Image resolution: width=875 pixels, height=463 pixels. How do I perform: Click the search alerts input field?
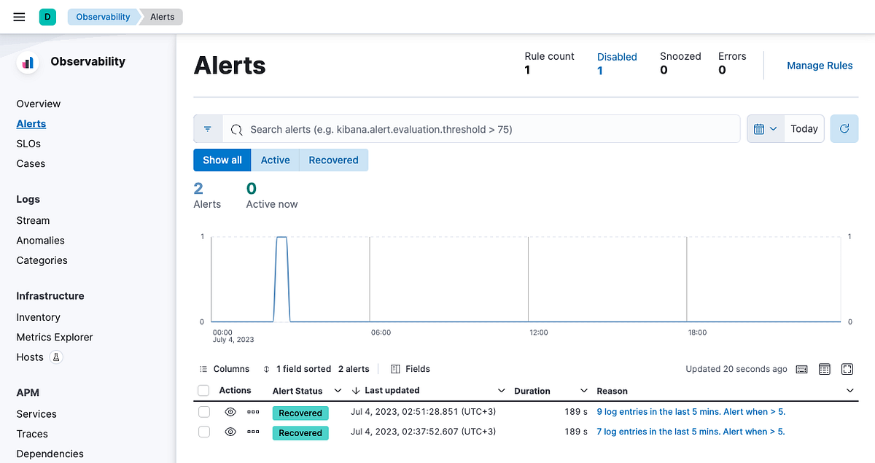[x=481, y=129]
